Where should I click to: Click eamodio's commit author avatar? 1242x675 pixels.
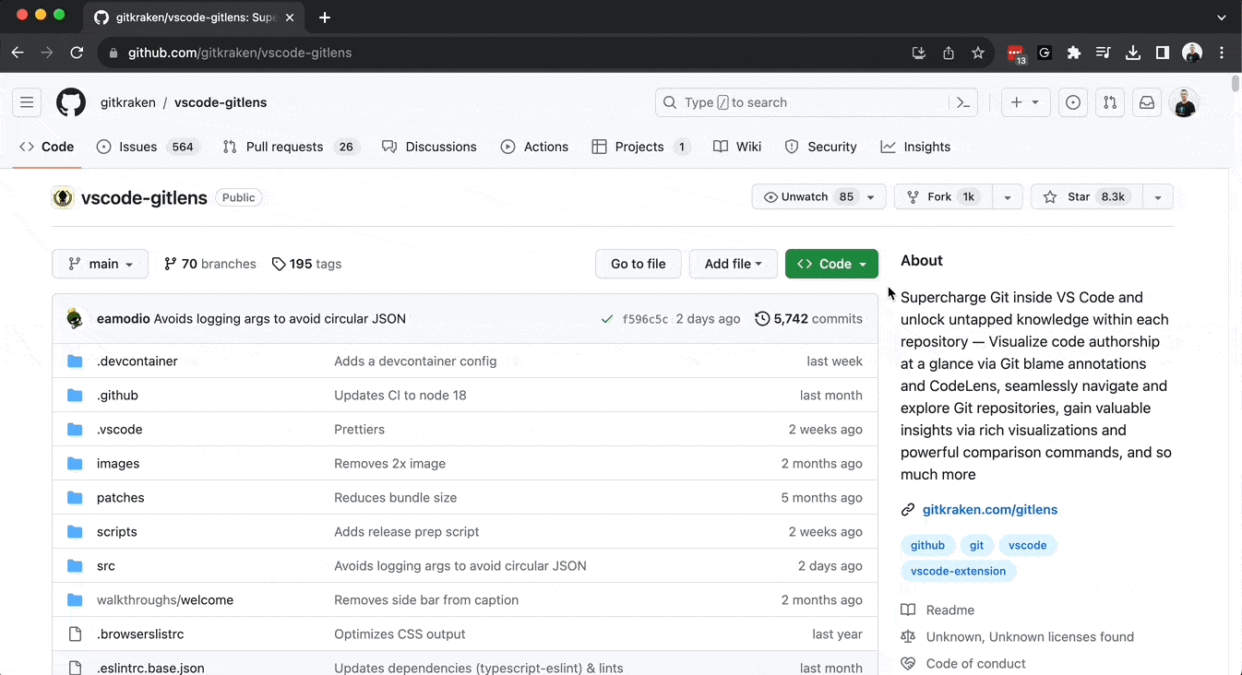click(x=76, y=319)
